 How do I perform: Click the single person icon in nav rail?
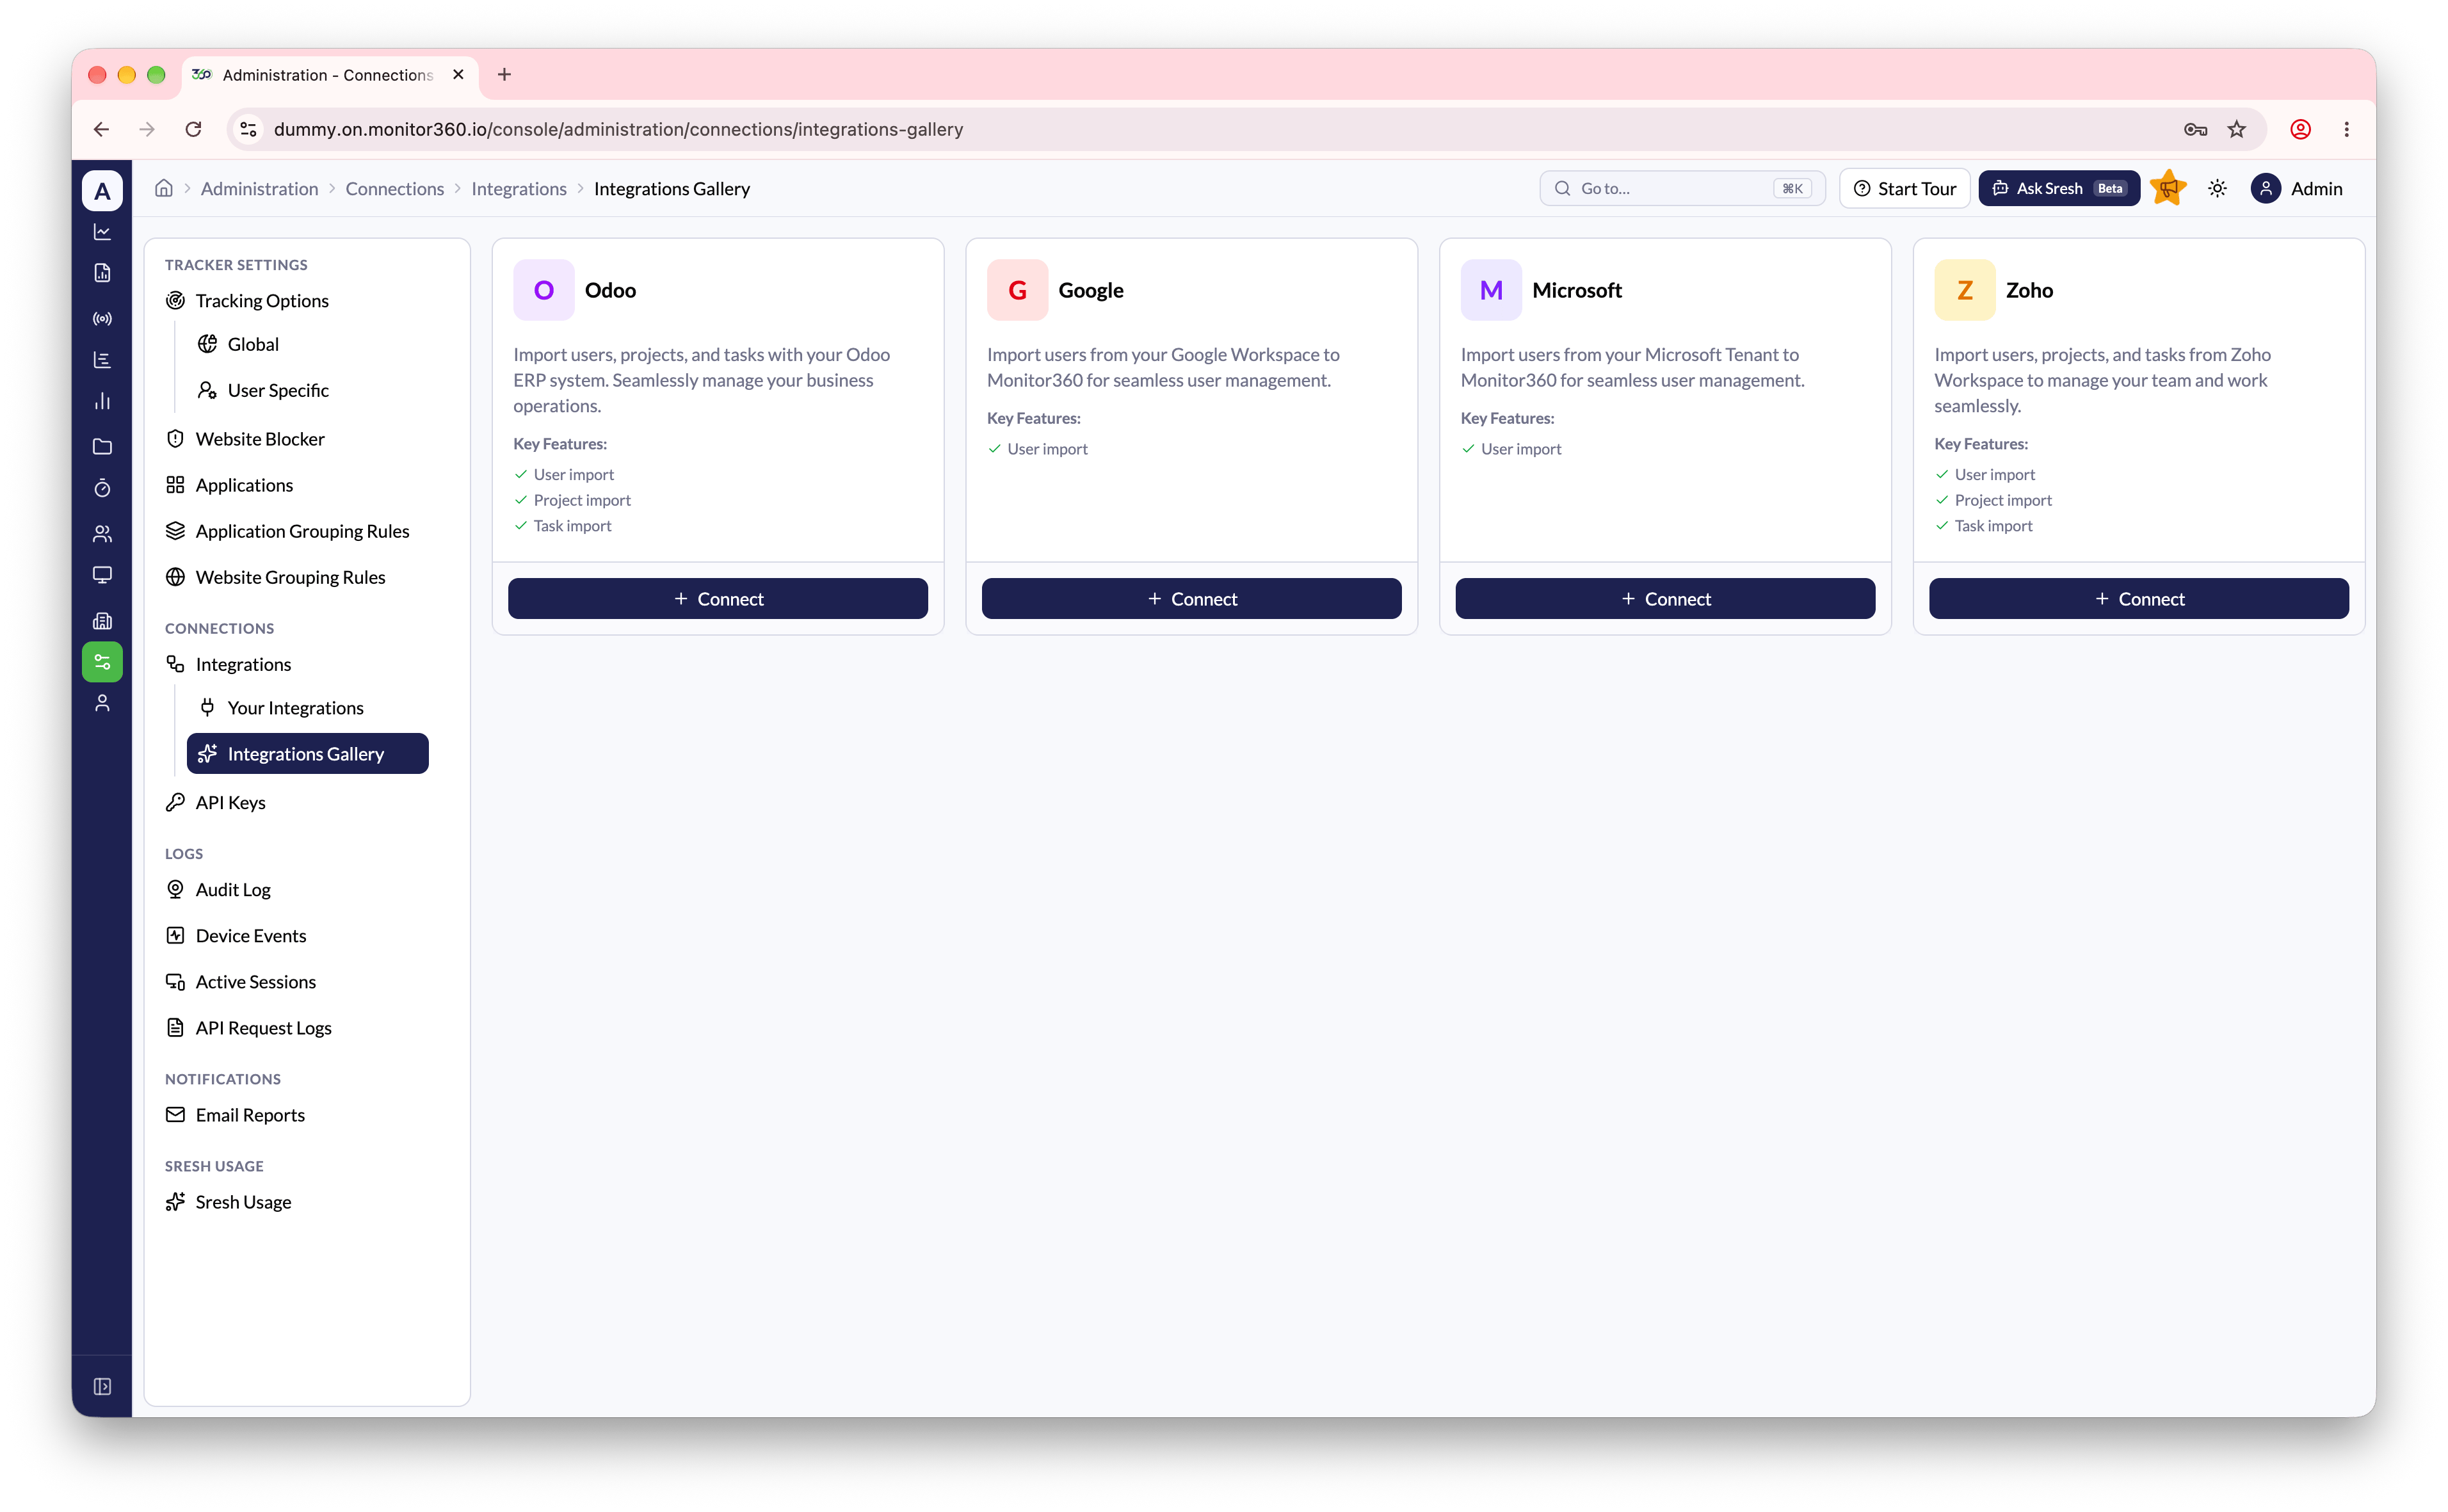point(102,704)
